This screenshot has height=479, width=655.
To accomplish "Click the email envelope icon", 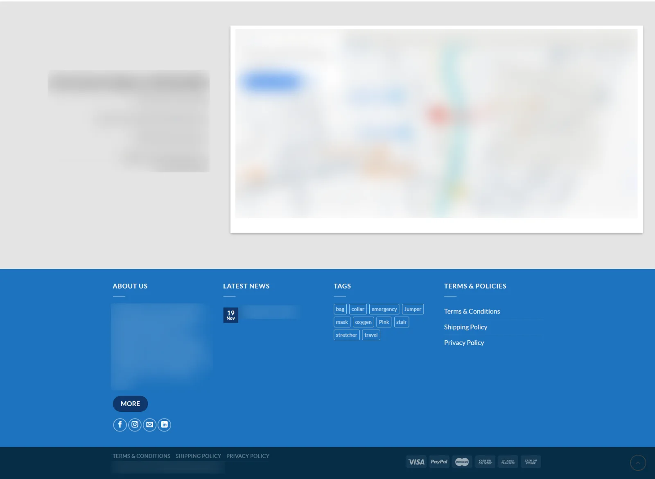I will click(149, 425).
